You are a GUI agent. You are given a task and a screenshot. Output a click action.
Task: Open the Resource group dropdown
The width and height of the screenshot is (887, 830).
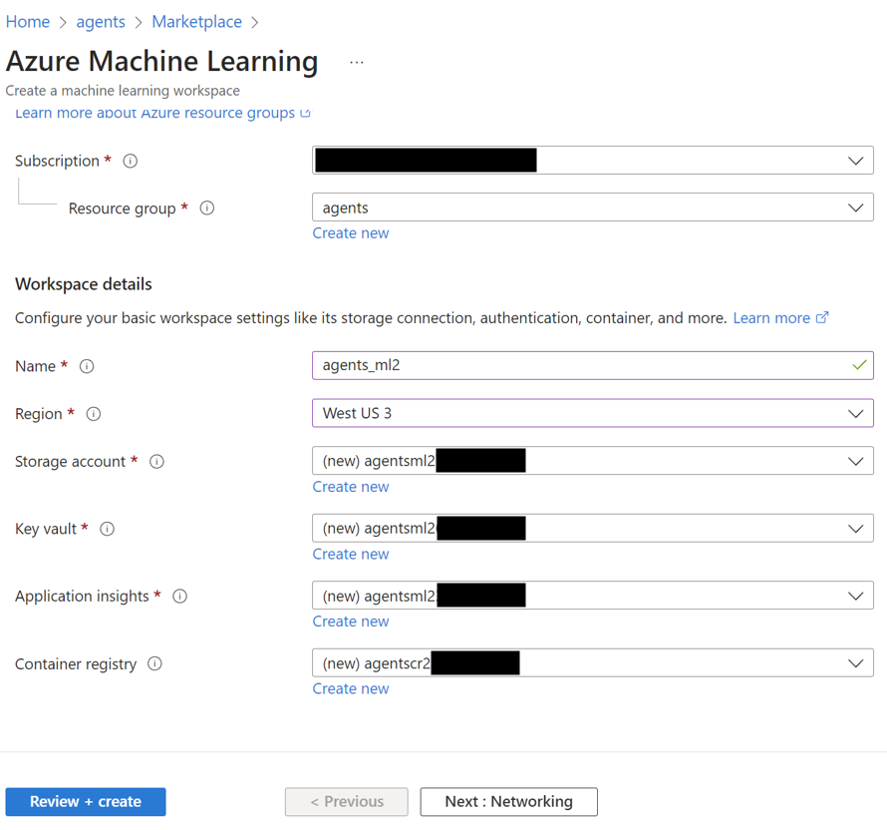pyautogui.click(x=855, y=207)
